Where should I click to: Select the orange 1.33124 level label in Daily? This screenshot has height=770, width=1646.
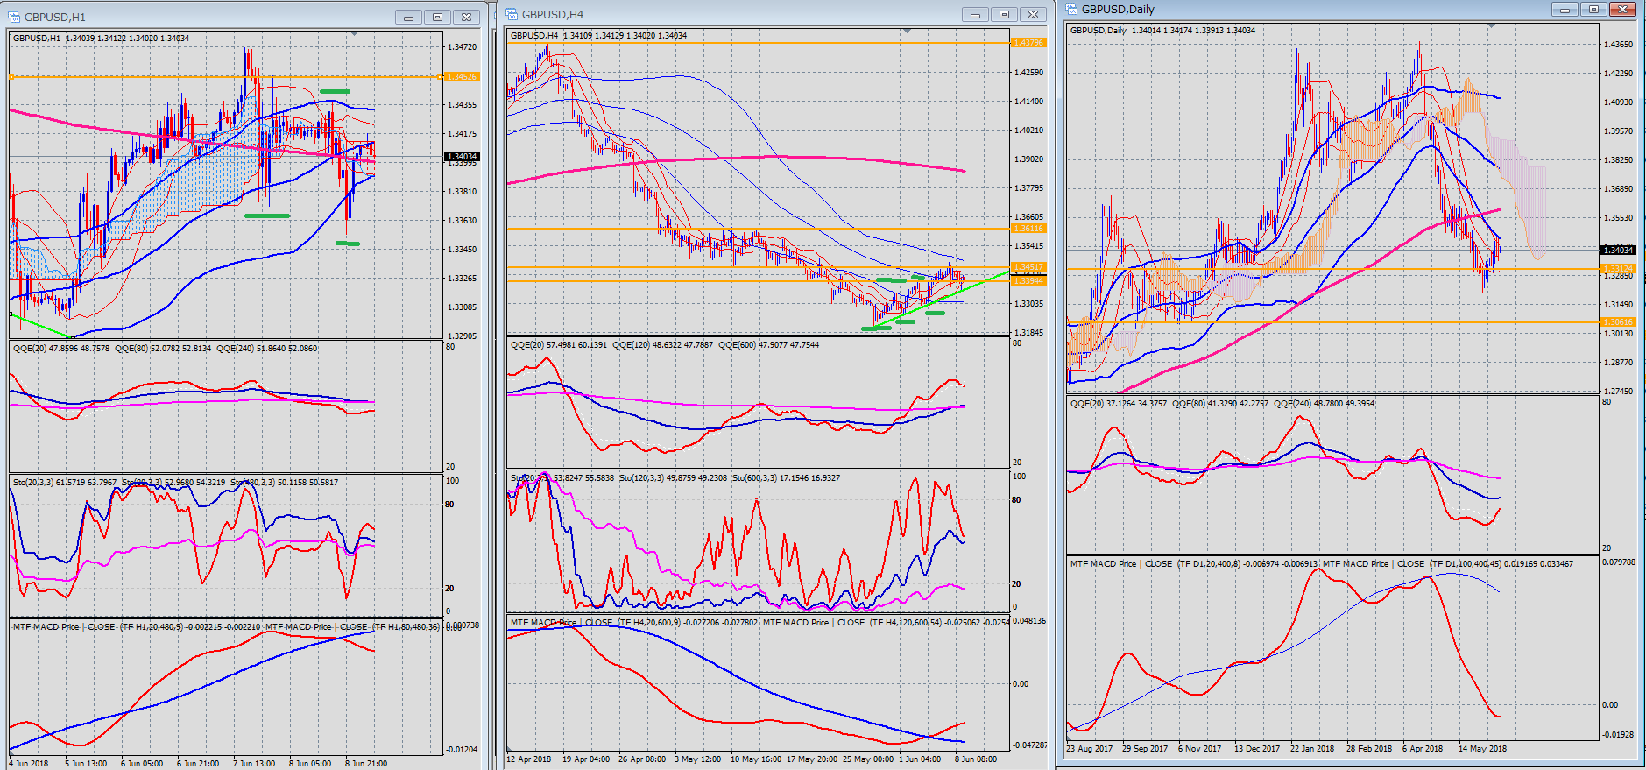[x=1617, y=269]
